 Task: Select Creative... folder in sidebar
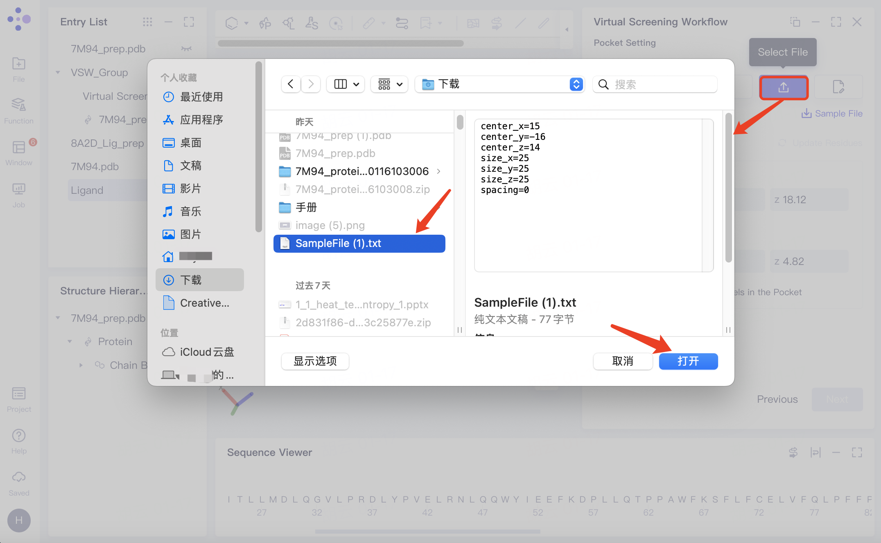(x=201, y=303)
